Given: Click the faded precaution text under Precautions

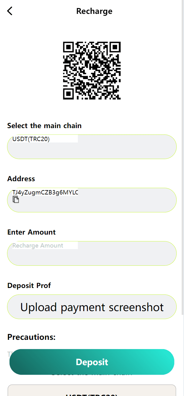Looking at the screenshot, I should click(x=9, y=354).
